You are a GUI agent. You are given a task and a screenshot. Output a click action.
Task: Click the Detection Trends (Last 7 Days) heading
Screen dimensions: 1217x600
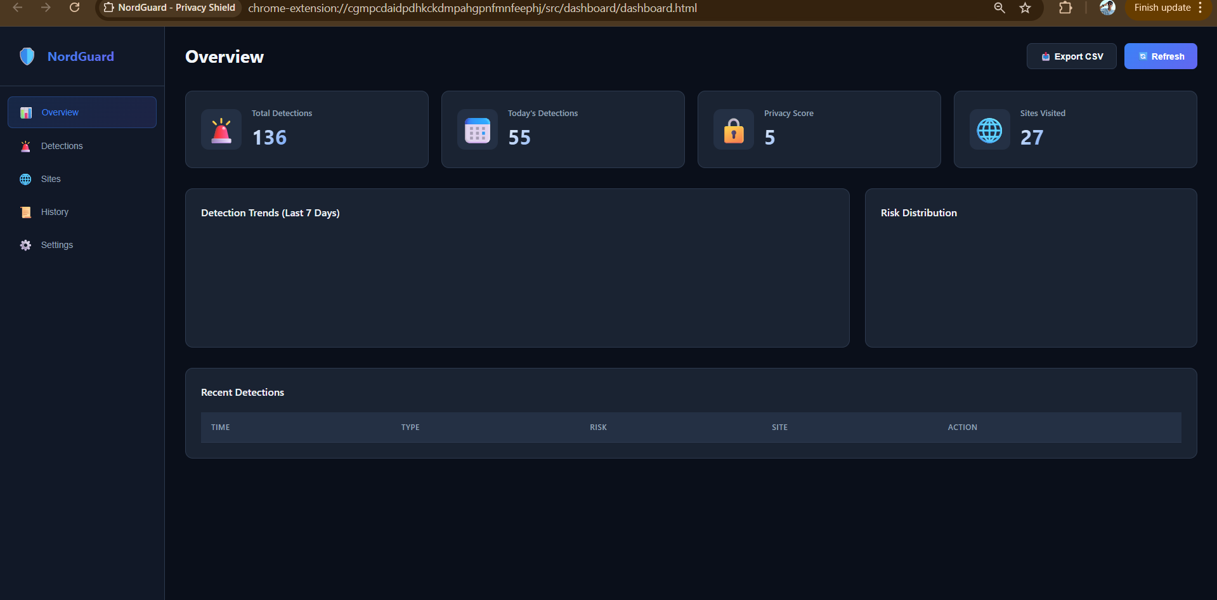tap(270, 213)
